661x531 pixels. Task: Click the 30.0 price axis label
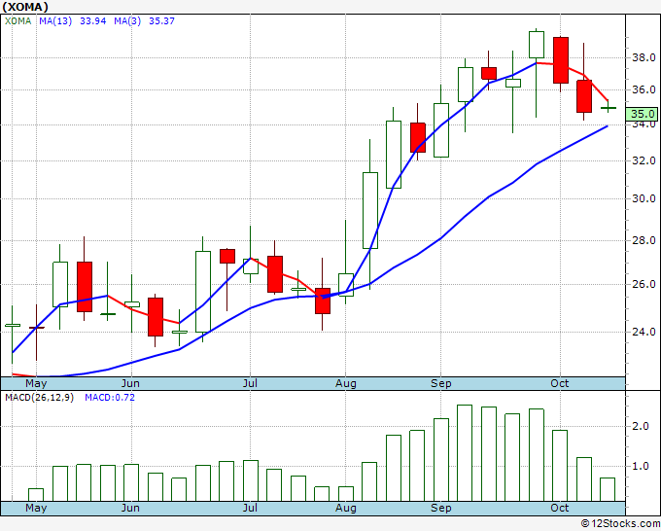pos(644,198)
